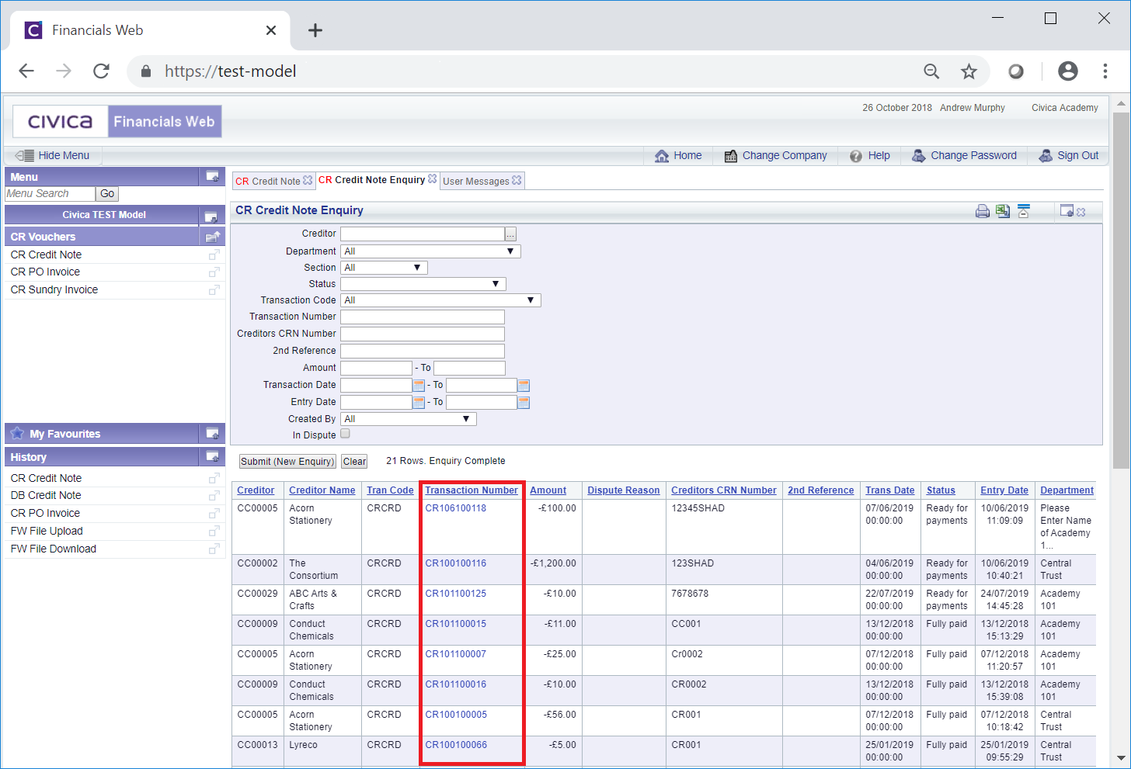The image size is (1131, 769).
Task: Open Change Password
Action: (x=964, y=155)
